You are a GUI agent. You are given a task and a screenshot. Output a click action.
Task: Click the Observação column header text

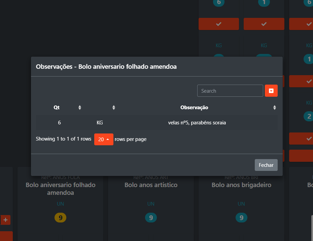pos(194,108)
